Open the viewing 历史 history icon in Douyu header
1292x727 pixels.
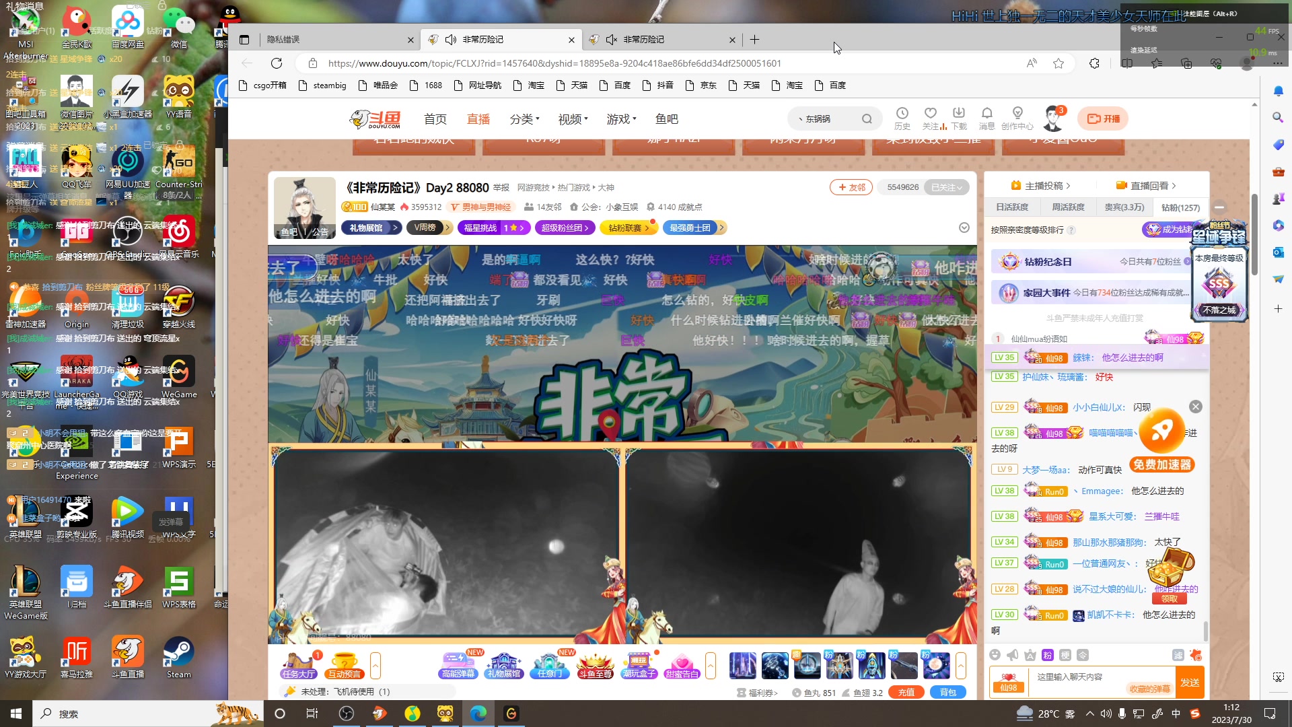pyautogui.click(x=902, y=118)
